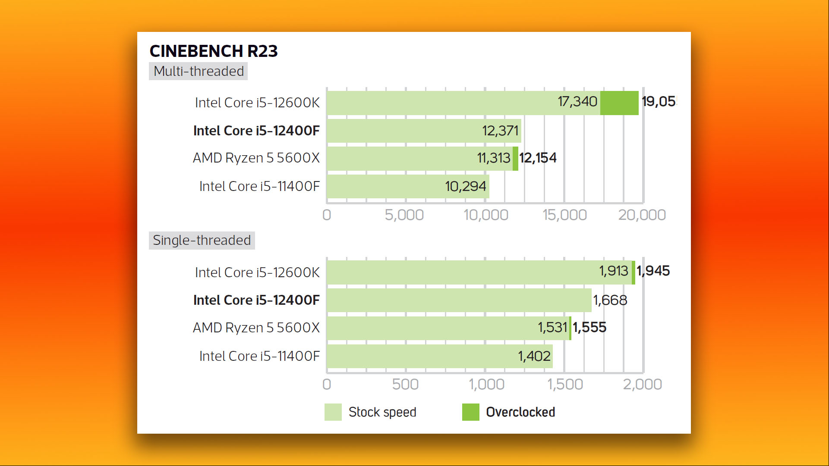Click the 1,668 single-threaded score value
The width and height of the screenshot is (829, 466).
tap(610, 300)
